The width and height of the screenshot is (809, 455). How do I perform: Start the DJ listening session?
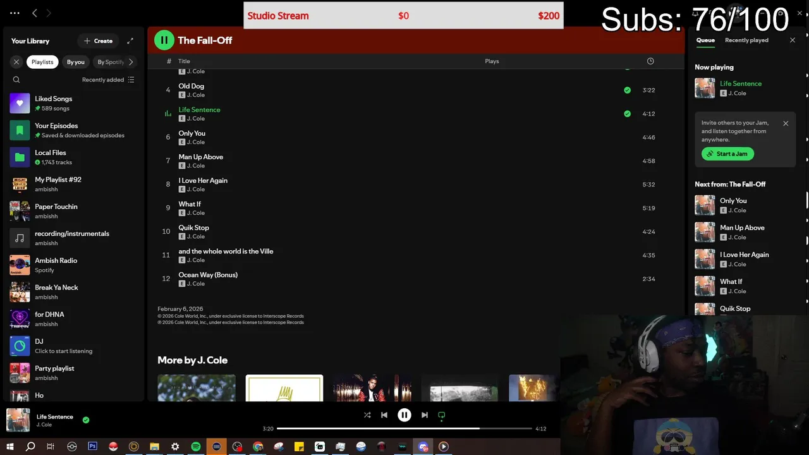[x=73, y=346]
